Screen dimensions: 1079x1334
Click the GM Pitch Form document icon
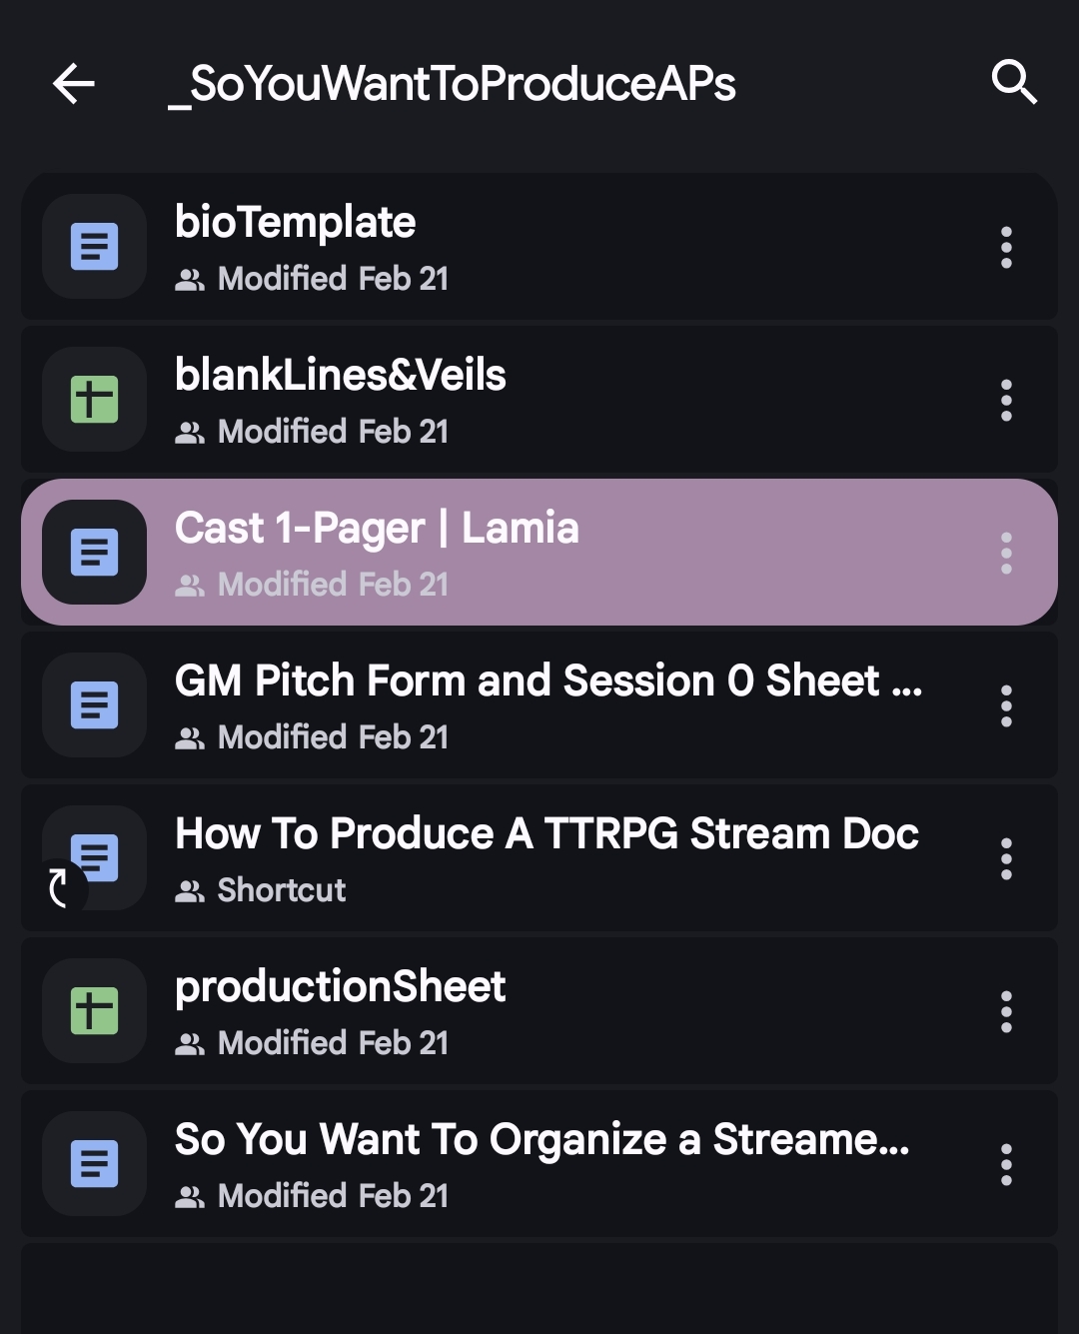click(x=95, y=705)
